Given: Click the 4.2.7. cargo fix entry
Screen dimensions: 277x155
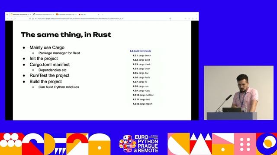Looking at the screenshot, I should point(140,82).
